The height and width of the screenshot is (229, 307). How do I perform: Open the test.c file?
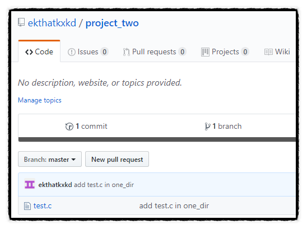coord(43,205)
